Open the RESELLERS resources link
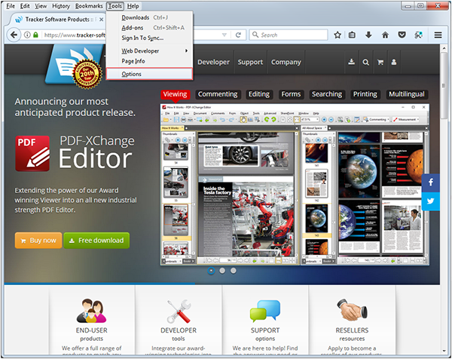The height and width of the screenshot is (359, 452). (352, 334)
